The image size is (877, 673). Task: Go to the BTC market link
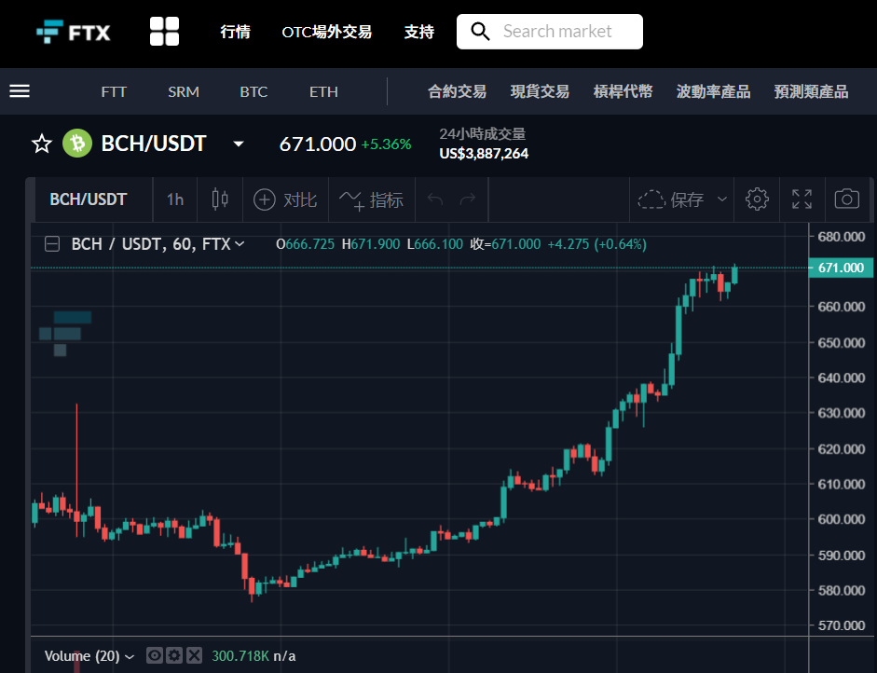pyautogui.click(x=254, y=91)
